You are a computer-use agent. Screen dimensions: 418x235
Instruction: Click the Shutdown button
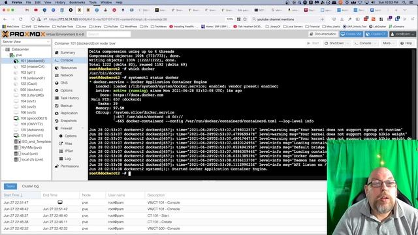[x=334, y=43]
